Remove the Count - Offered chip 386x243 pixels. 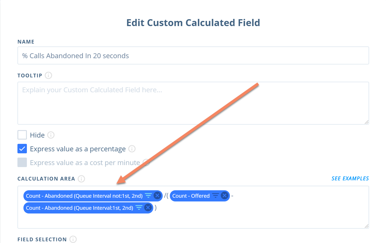(x=225, y=196)
